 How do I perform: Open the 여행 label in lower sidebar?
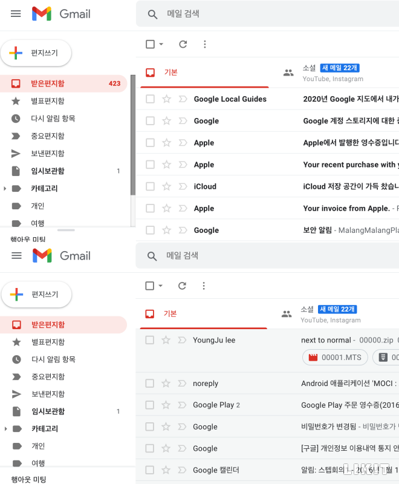click(63, 463)
